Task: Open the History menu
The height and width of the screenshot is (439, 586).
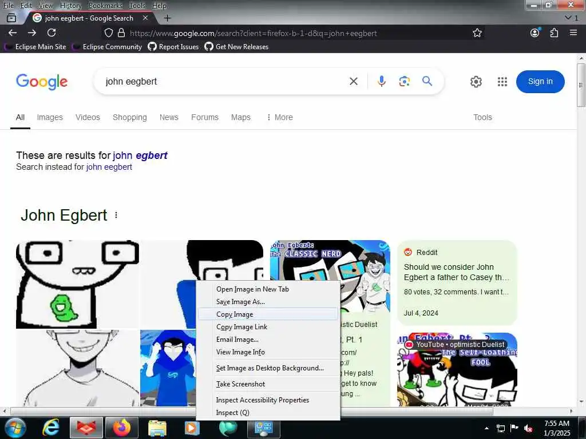Action: point(70,6)
